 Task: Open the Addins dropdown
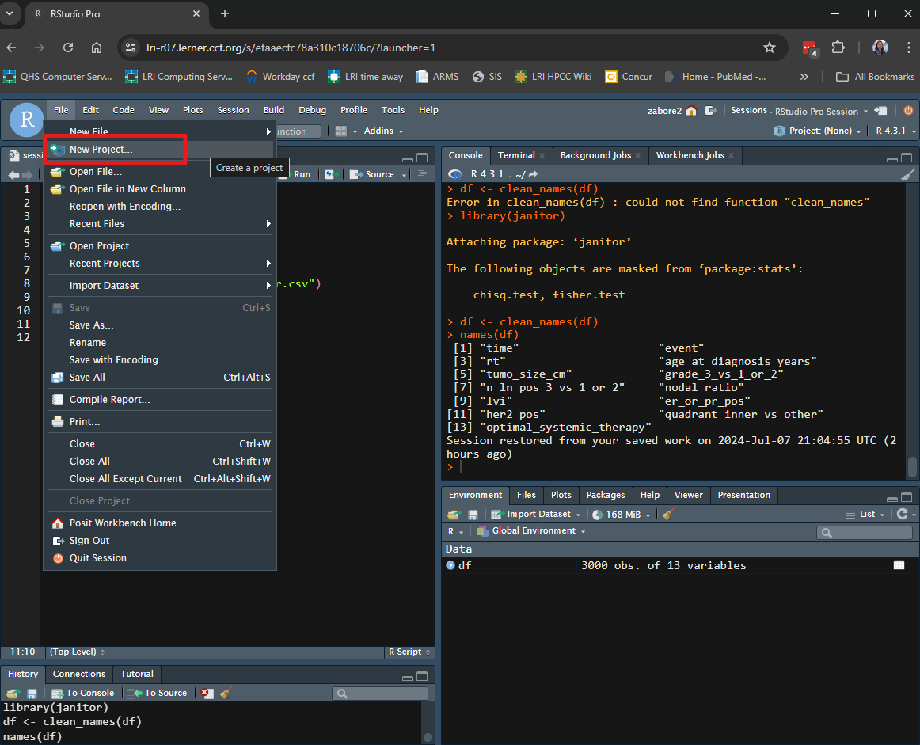[x=383, y=131]
